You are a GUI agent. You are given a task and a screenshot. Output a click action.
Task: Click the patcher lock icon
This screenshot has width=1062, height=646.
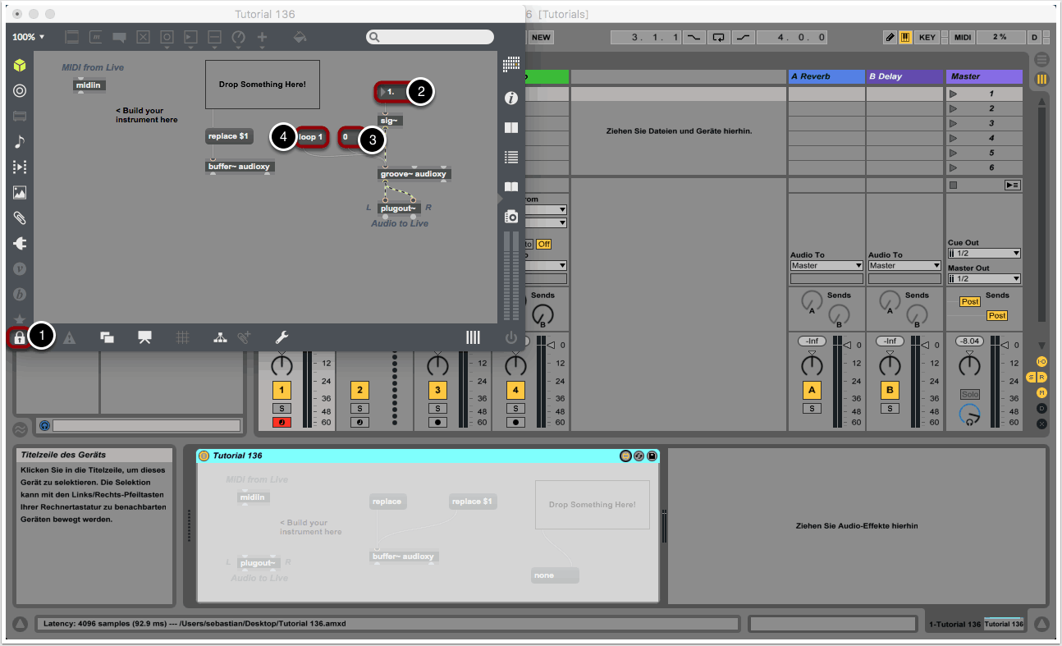coord(19,337)
